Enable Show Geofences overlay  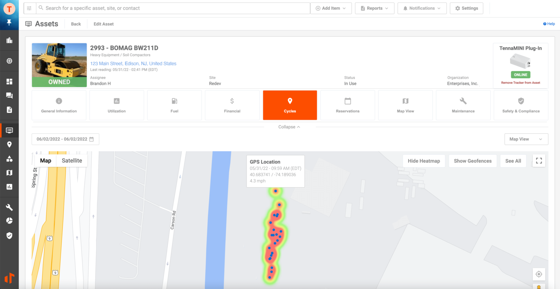(x=472, y=161)
